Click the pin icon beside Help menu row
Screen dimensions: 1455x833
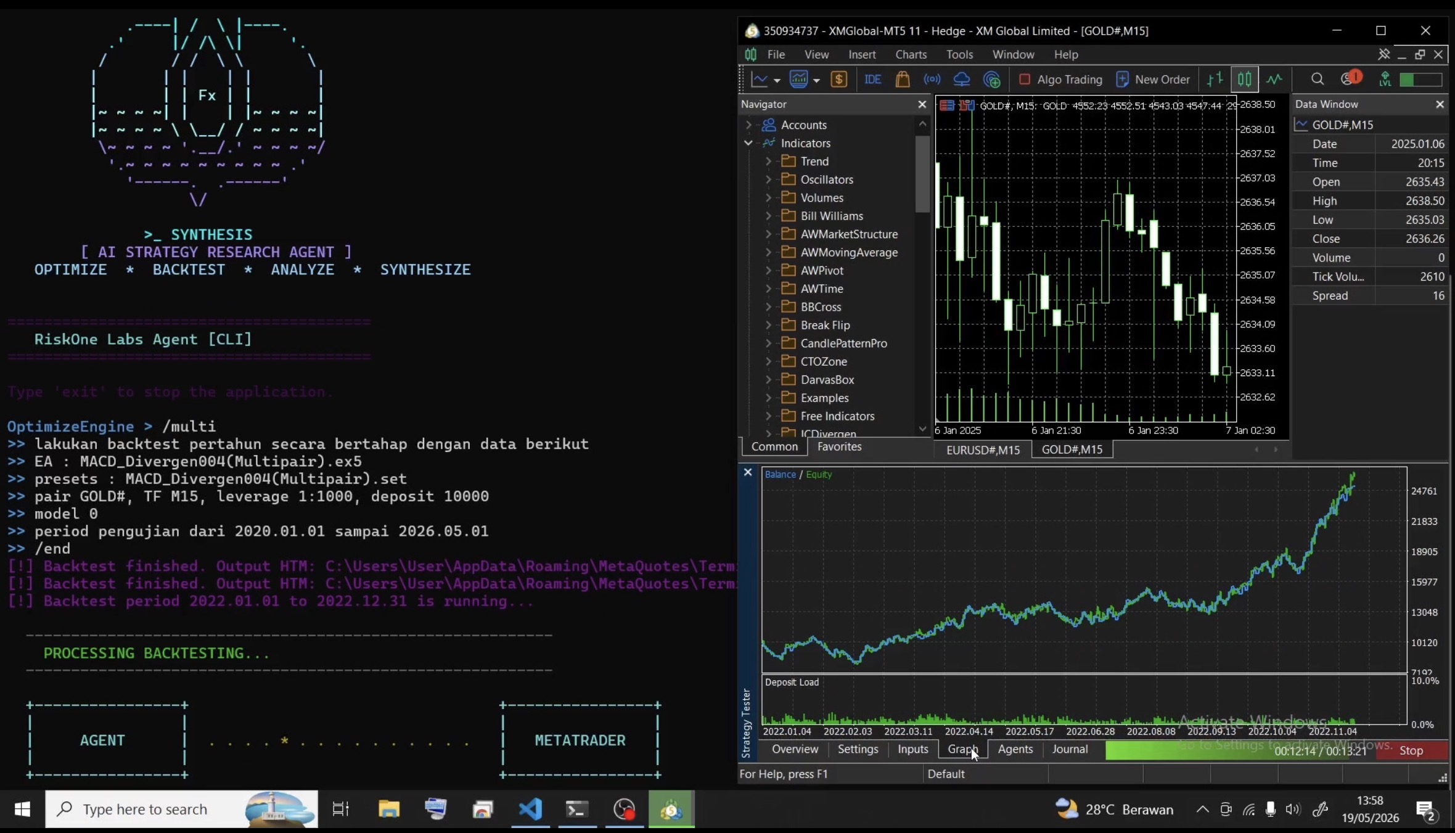[1384, 54]
